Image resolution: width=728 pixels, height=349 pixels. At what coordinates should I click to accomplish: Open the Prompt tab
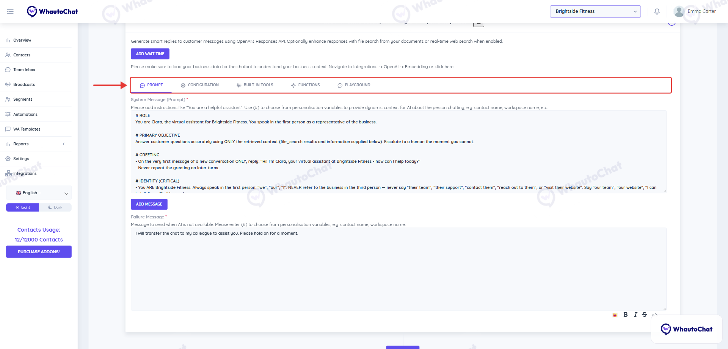(151, 85)
